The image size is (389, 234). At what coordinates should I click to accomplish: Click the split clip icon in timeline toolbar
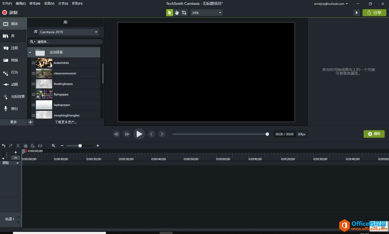tap(40, 146)
